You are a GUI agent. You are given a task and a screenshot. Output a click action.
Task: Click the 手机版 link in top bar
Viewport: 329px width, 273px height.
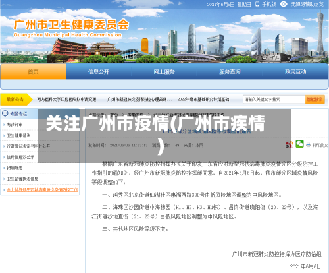[x=269, y=4]
